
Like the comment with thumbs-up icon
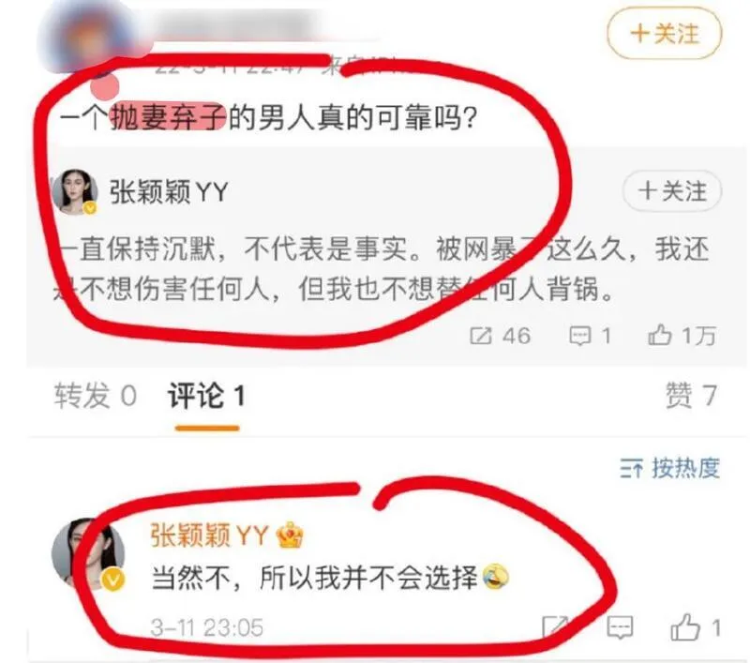pyautogui.click(x=685, y=626)
